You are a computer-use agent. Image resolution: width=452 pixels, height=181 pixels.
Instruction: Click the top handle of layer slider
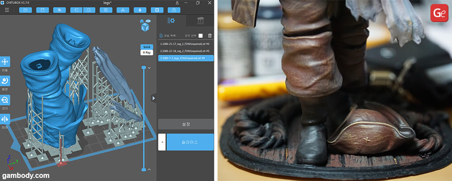[x=143, y=68]
